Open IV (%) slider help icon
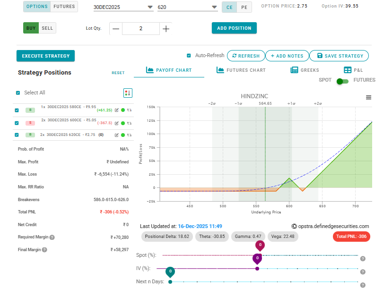 click(363, 272)
